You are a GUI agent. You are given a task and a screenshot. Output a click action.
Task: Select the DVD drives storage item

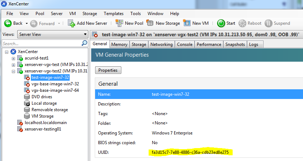point(42,97)
